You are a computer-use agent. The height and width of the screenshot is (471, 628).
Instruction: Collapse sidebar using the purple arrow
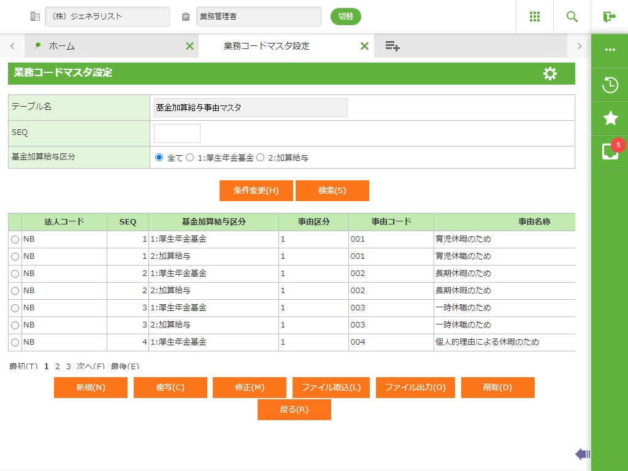582,454
